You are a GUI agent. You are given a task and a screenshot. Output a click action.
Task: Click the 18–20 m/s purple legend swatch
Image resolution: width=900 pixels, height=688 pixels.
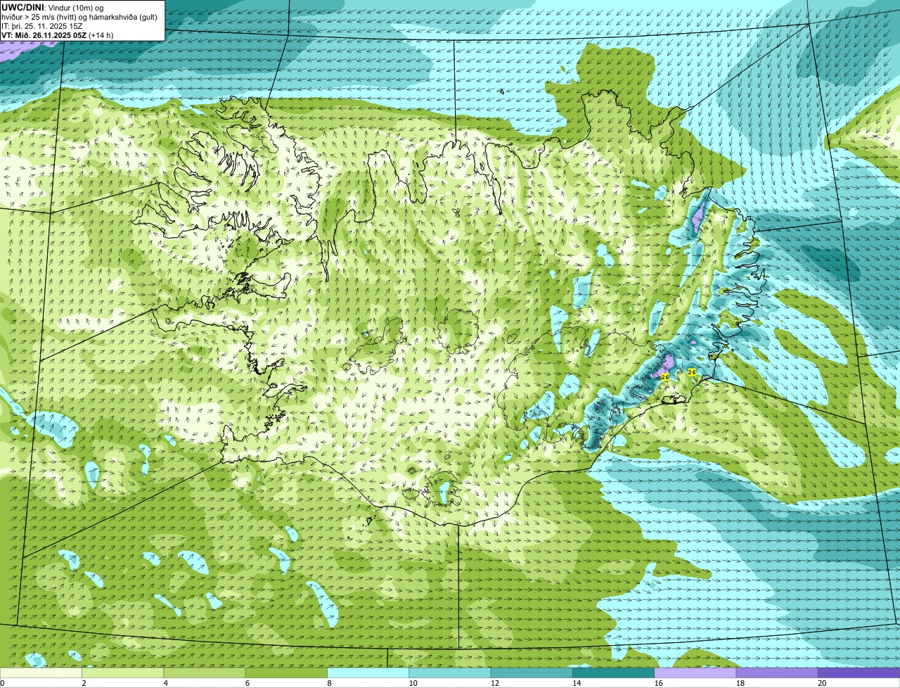pos(777,673)
